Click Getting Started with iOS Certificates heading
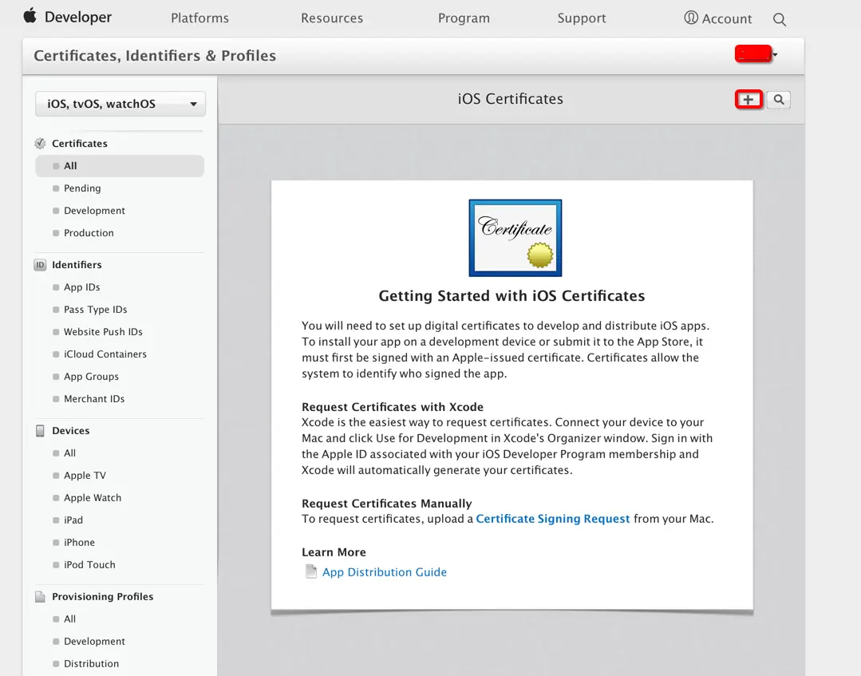861x676 pixels. [x=511, y=296]
